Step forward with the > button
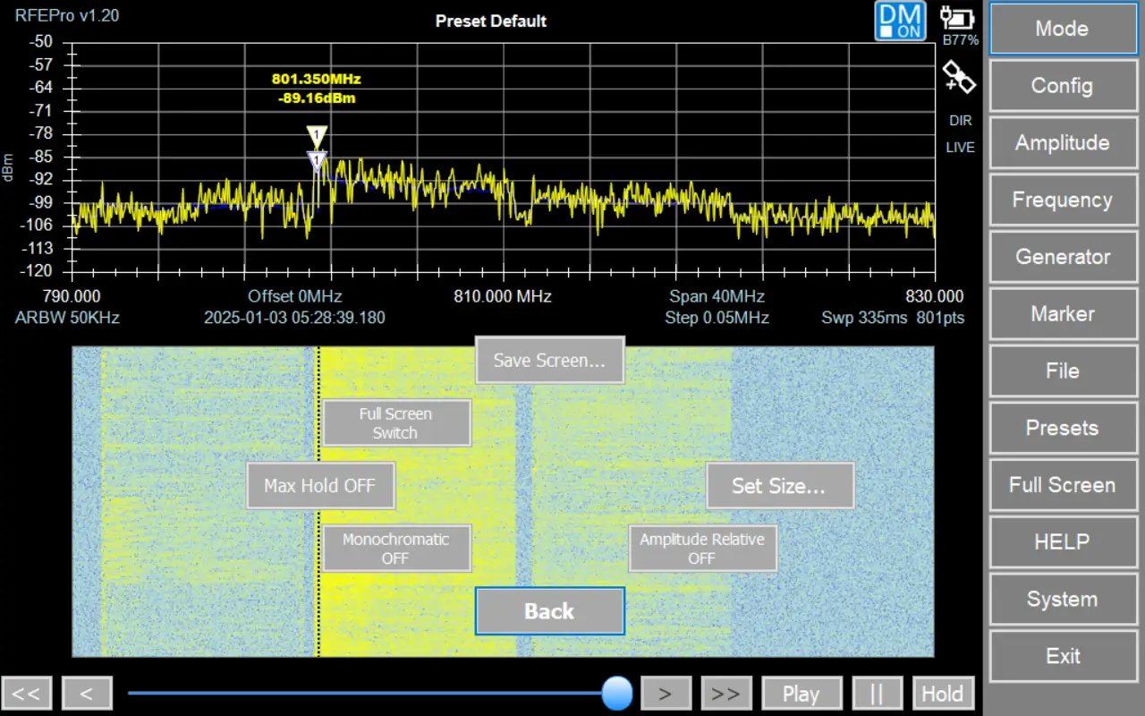 click(666, 694)
